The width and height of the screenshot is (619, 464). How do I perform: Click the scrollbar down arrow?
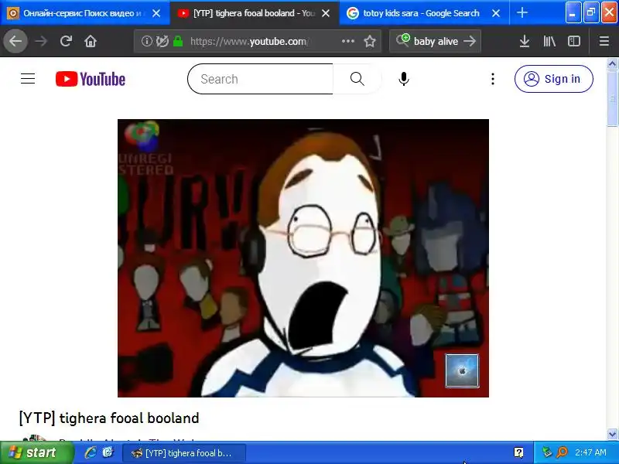(x=612, y=434)
